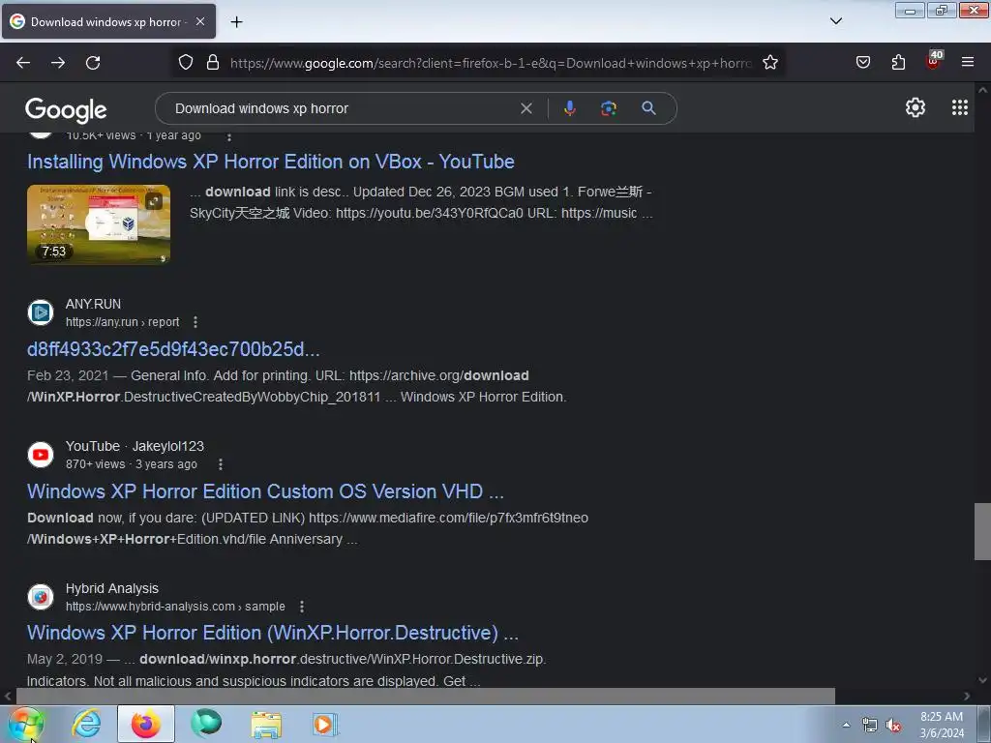
Task: Open Firefox extensions panel
Action: coord(898,63)
